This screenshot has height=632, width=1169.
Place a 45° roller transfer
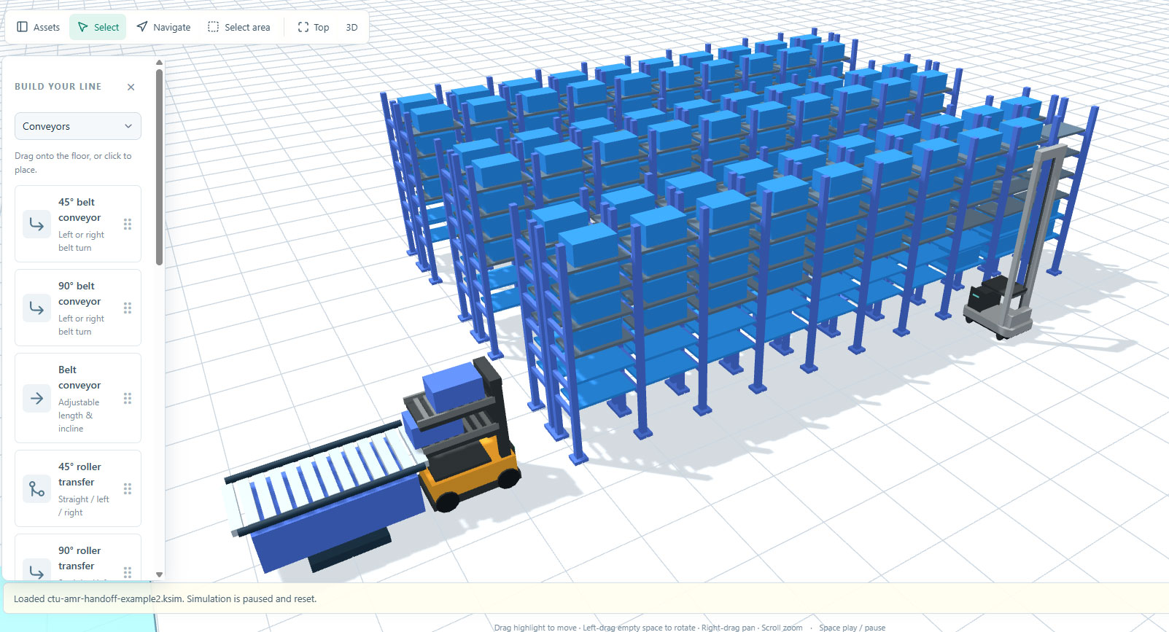coord(78,488)
